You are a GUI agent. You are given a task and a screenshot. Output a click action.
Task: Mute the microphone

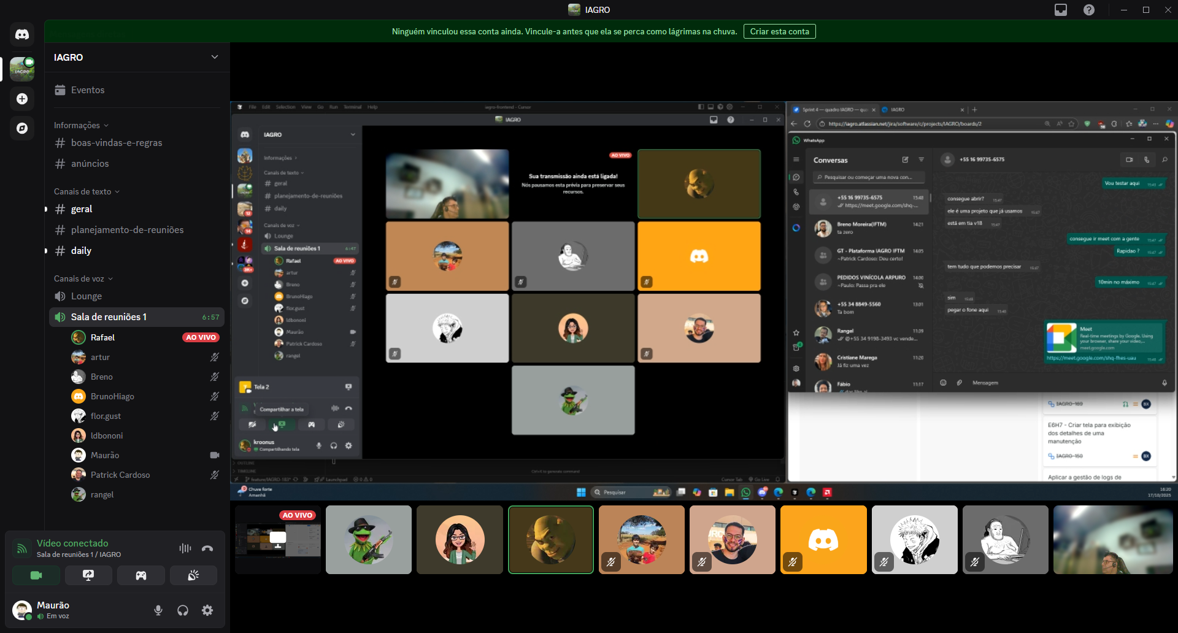coord(158,610)
